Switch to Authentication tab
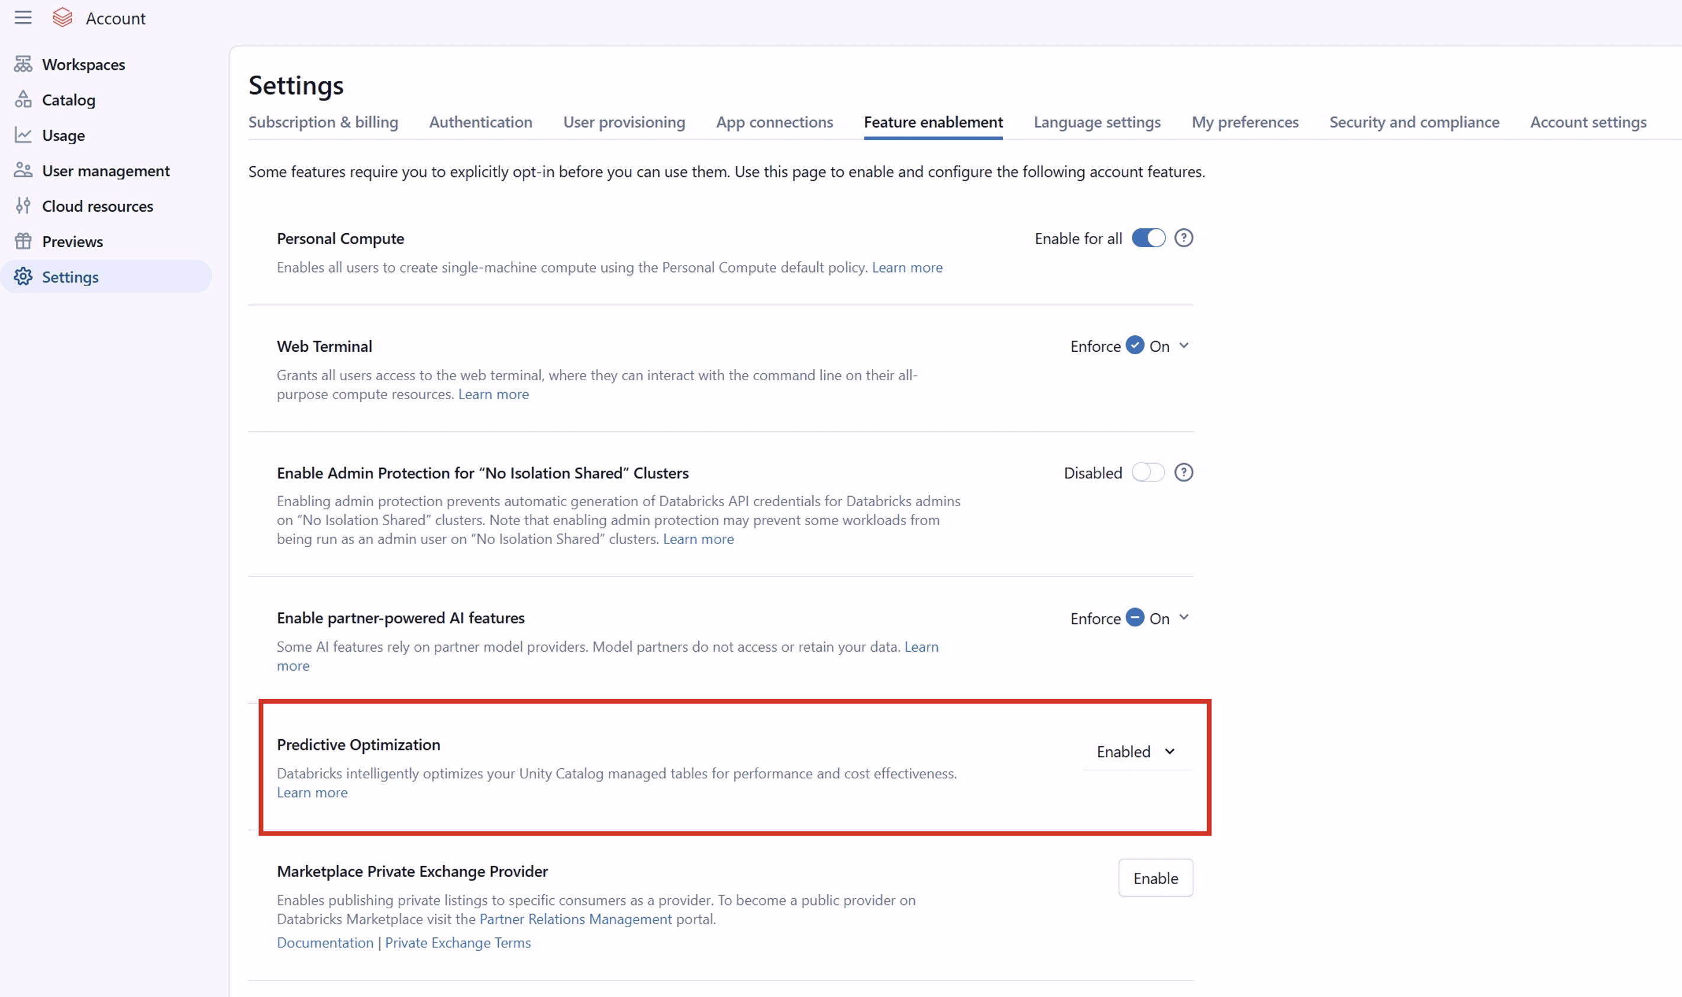This screenshot has height=997, width=1682. click(x=480, y=122)
